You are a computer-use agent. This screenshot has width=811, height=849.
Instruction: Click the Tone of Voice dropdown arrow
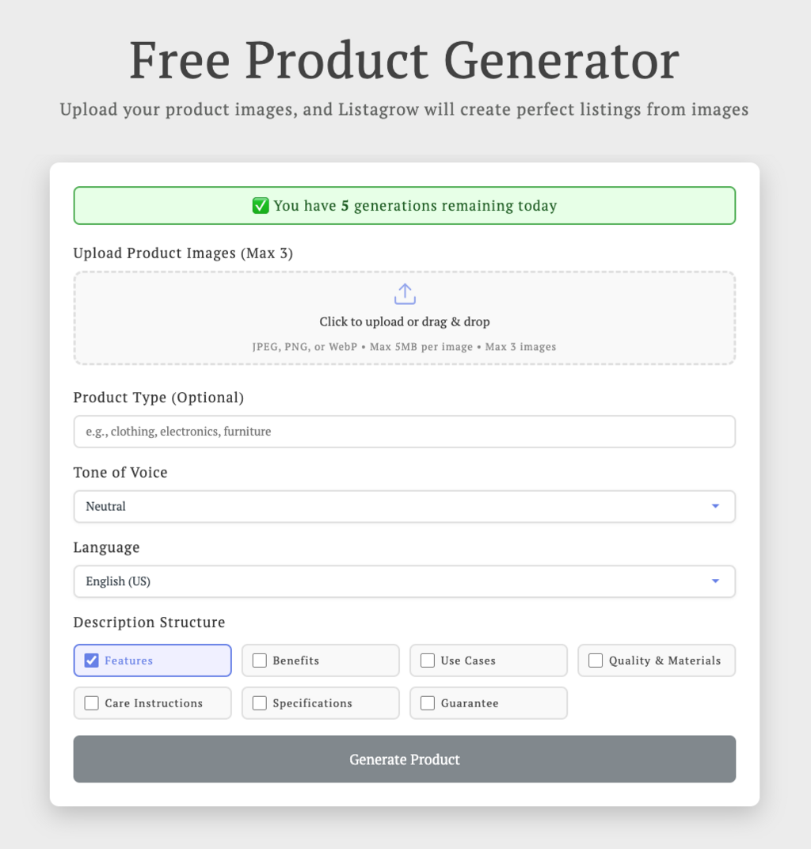pyautogui.click(x=715, y=507)
